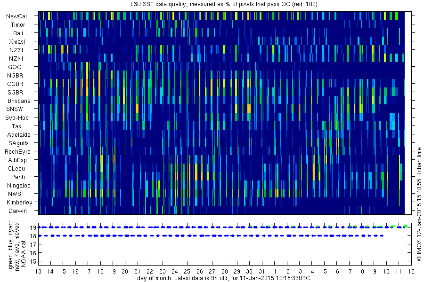This screenshot has height=282, width=424.
Task: Click day 20 on the bottom x-axis
Action: click(125, 272)
